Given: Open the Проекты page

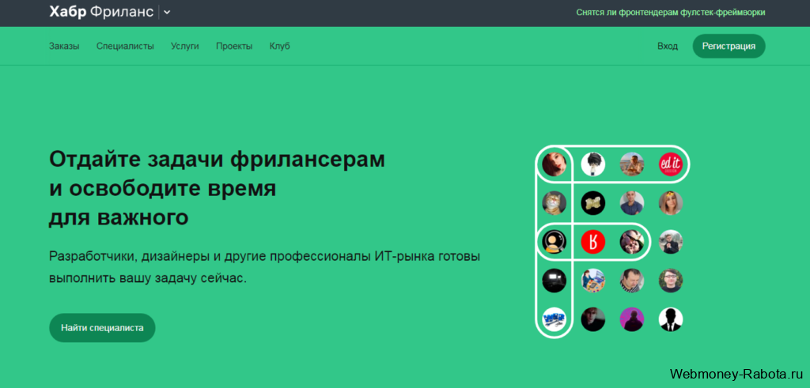Looking at the screenshot, I should [234, 46].
